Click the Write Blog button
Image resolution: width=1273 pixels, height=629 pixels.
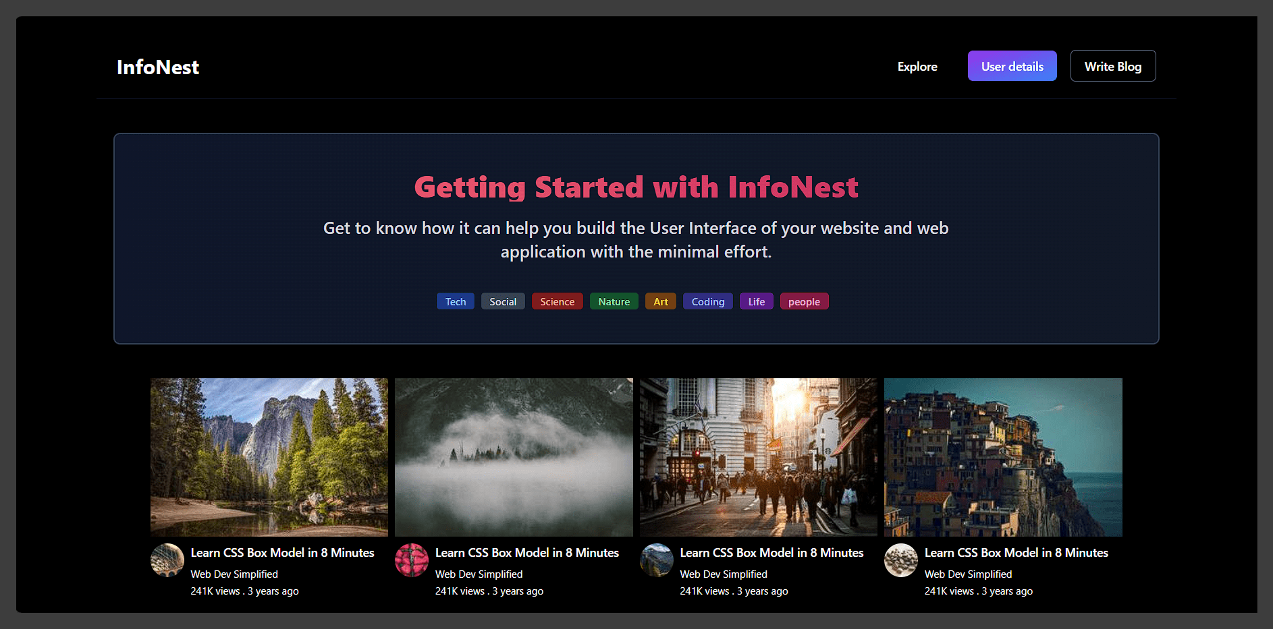[x=1112, y=66]
